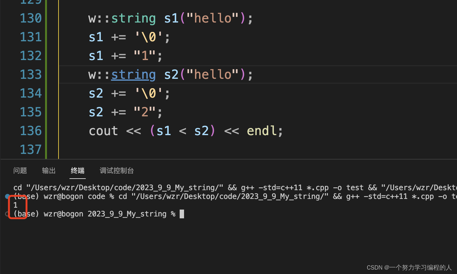Click line number 132 in gutter
Viewport: 457px width, 274px height.
[31, 56]
